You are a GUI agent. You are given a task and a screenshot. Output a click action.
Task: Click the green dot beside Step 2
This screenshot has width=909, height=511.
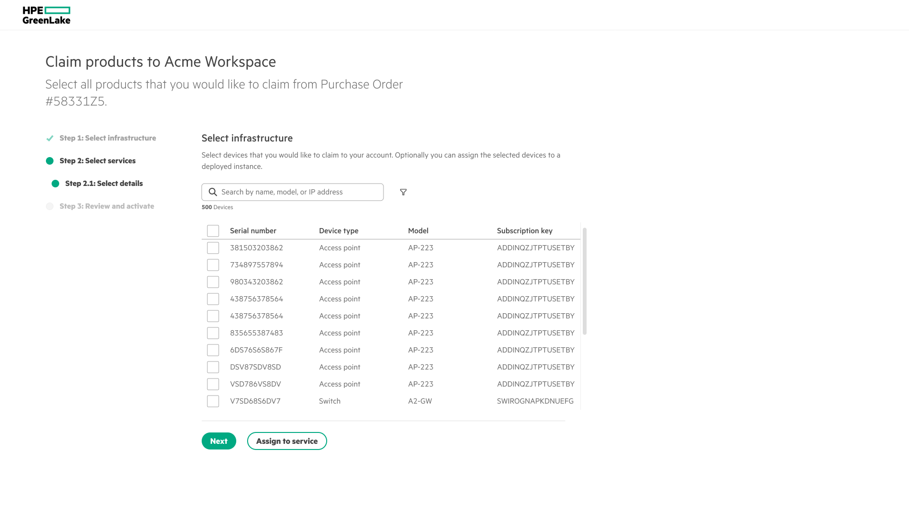pos(50,161)
